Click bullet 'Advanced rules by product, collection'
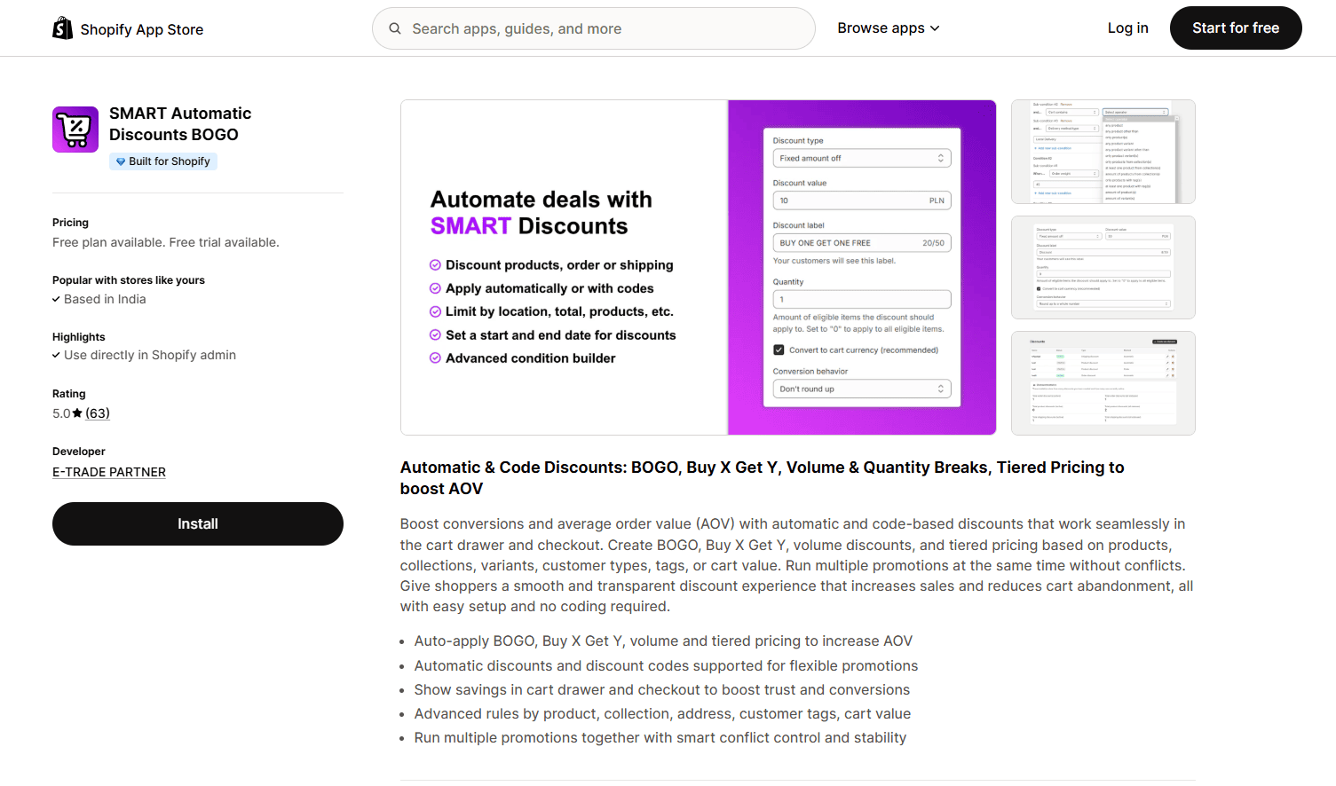The image size is (1336, 786). [662, 714]
